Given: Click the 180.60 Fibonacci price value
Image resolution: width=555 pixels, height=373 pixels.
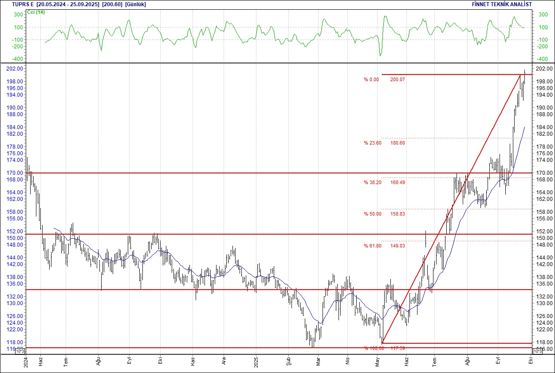Looking at the screenshot, I should click(x=398, y=143).
